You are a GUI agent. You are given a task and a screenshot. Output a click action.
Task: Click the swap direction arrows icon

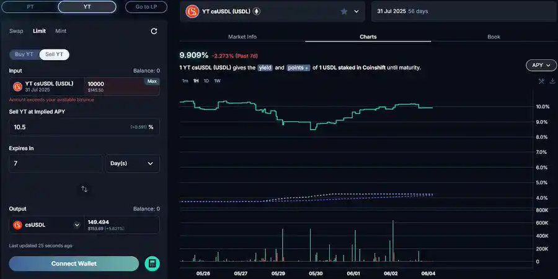(84, 189)
